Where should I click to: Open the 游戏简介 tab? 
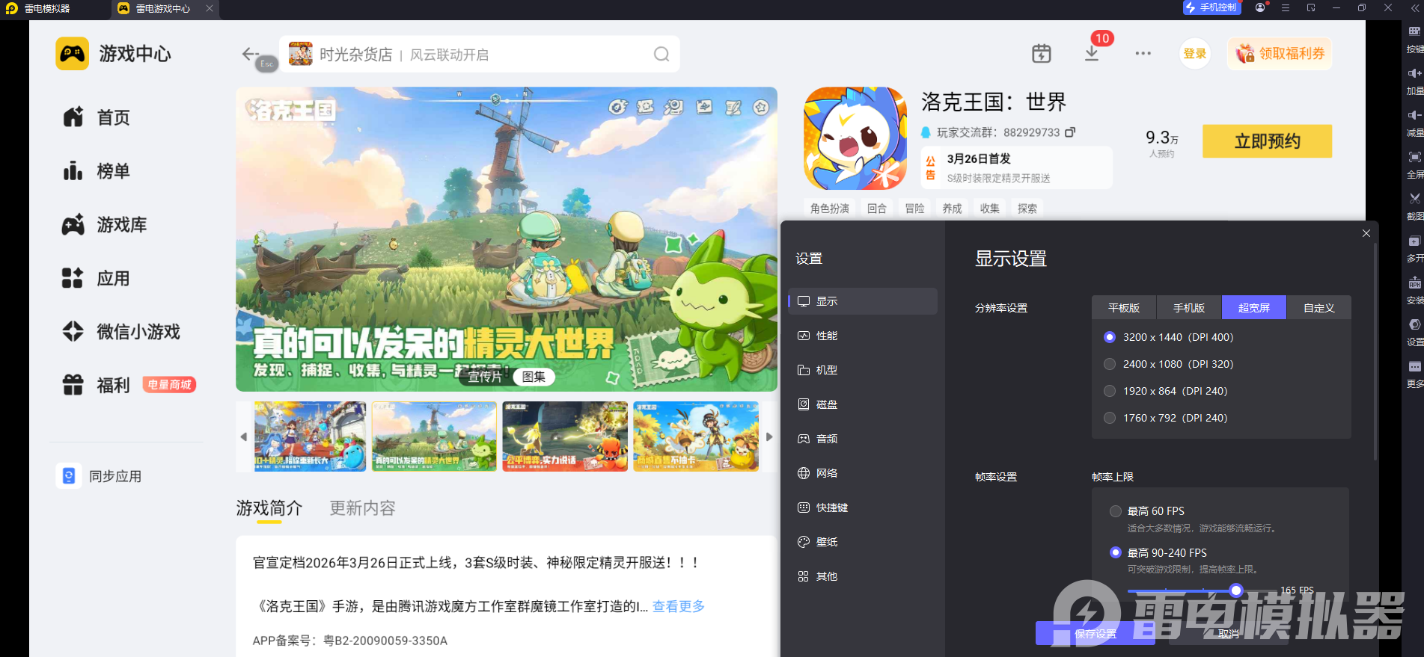(269, 508)
